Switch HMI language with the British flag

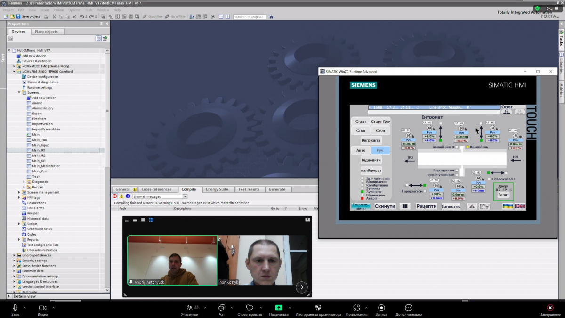[520, 206]
